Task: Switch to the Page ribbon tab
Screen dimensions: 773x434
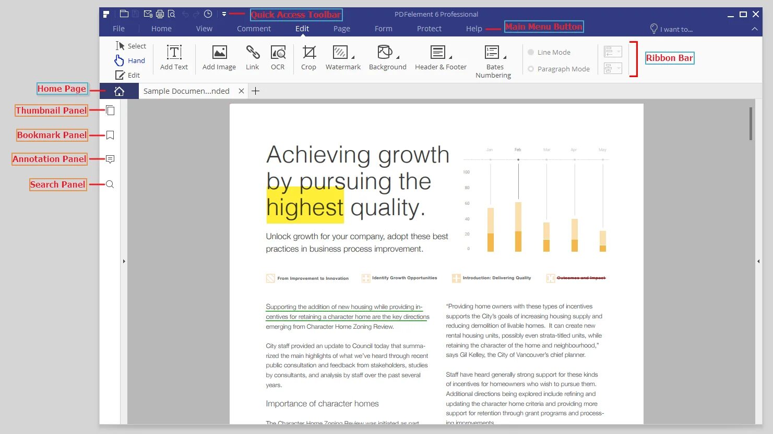Action: [x=342, y=29]
